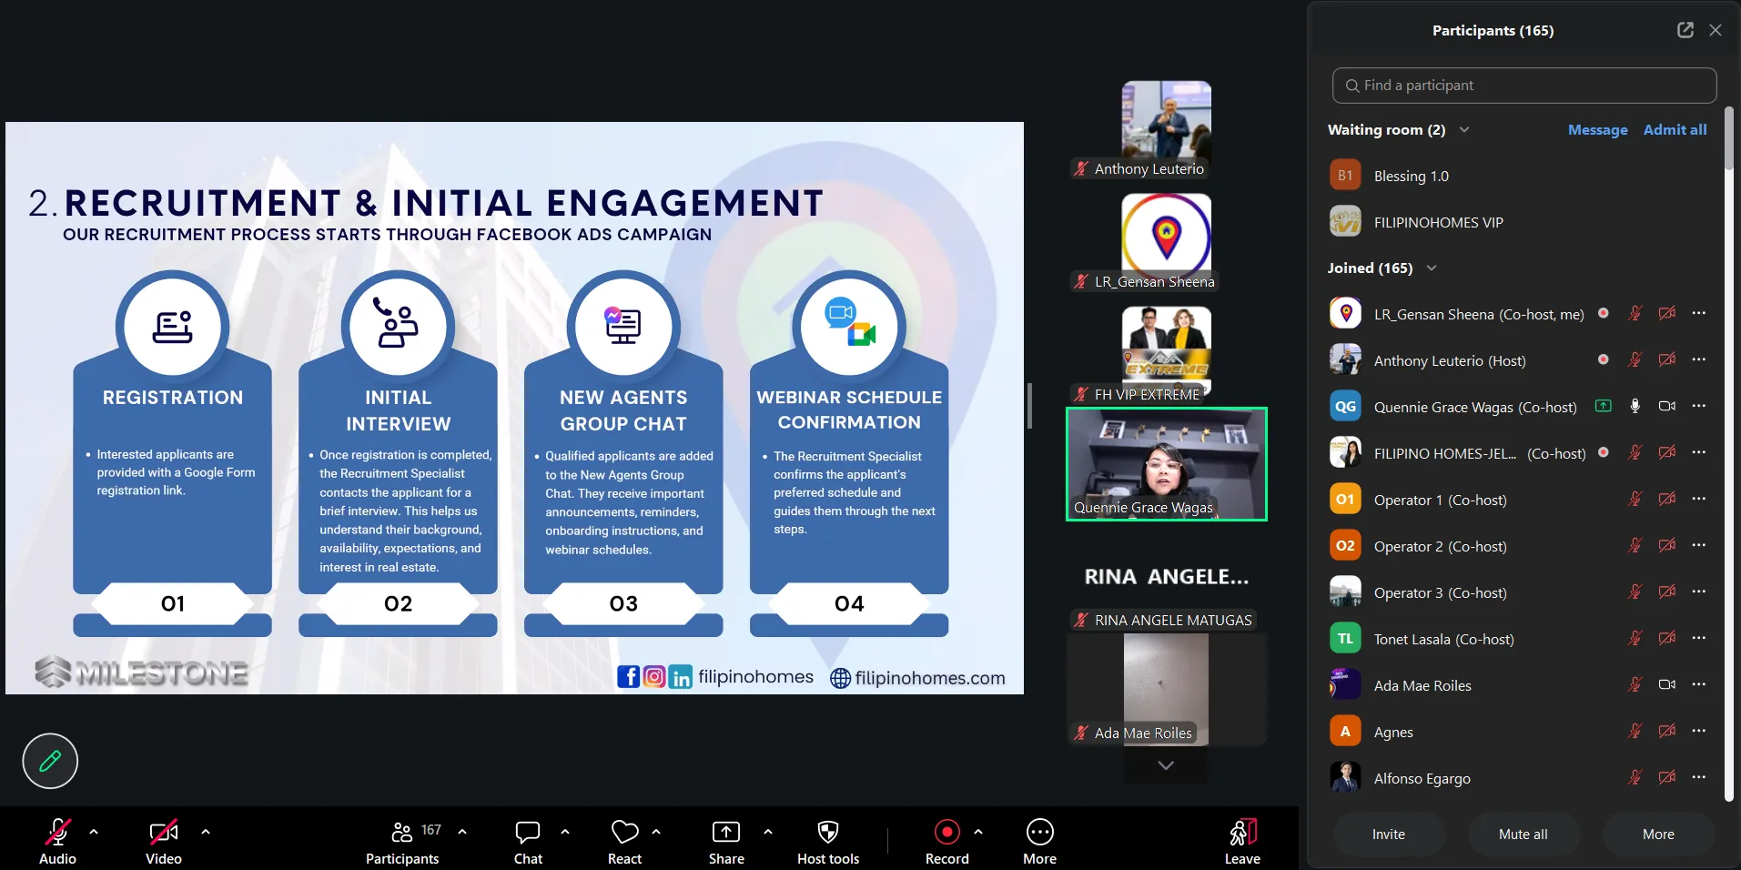Click the Invite button
Viewport: 1741px width, 870px height.
1389,834
